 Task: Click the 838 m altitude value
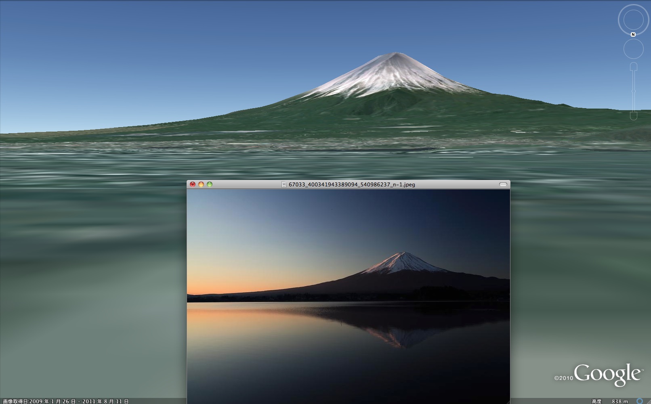620,401
